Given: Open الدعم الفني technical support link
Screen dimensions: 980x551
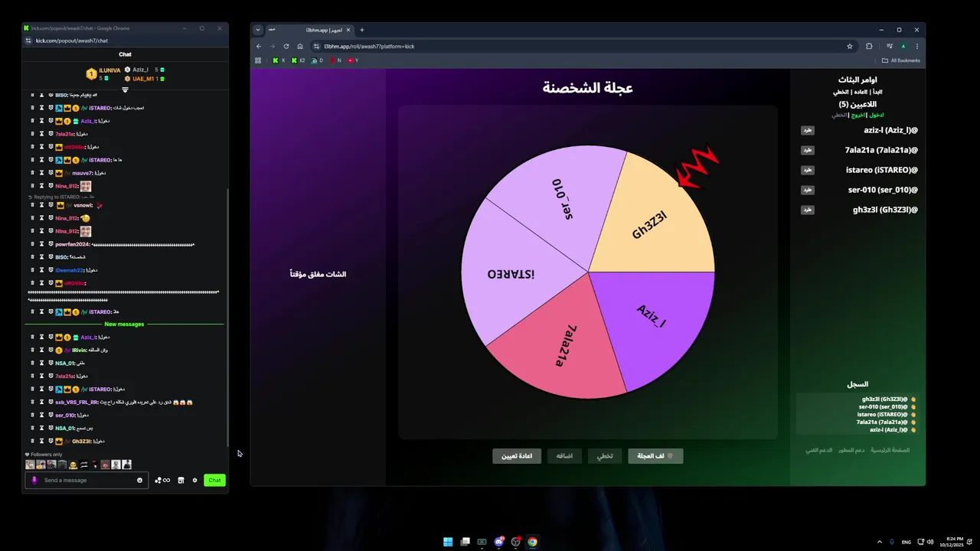Looking at the screenshot, I should click(x=818, y=450).
